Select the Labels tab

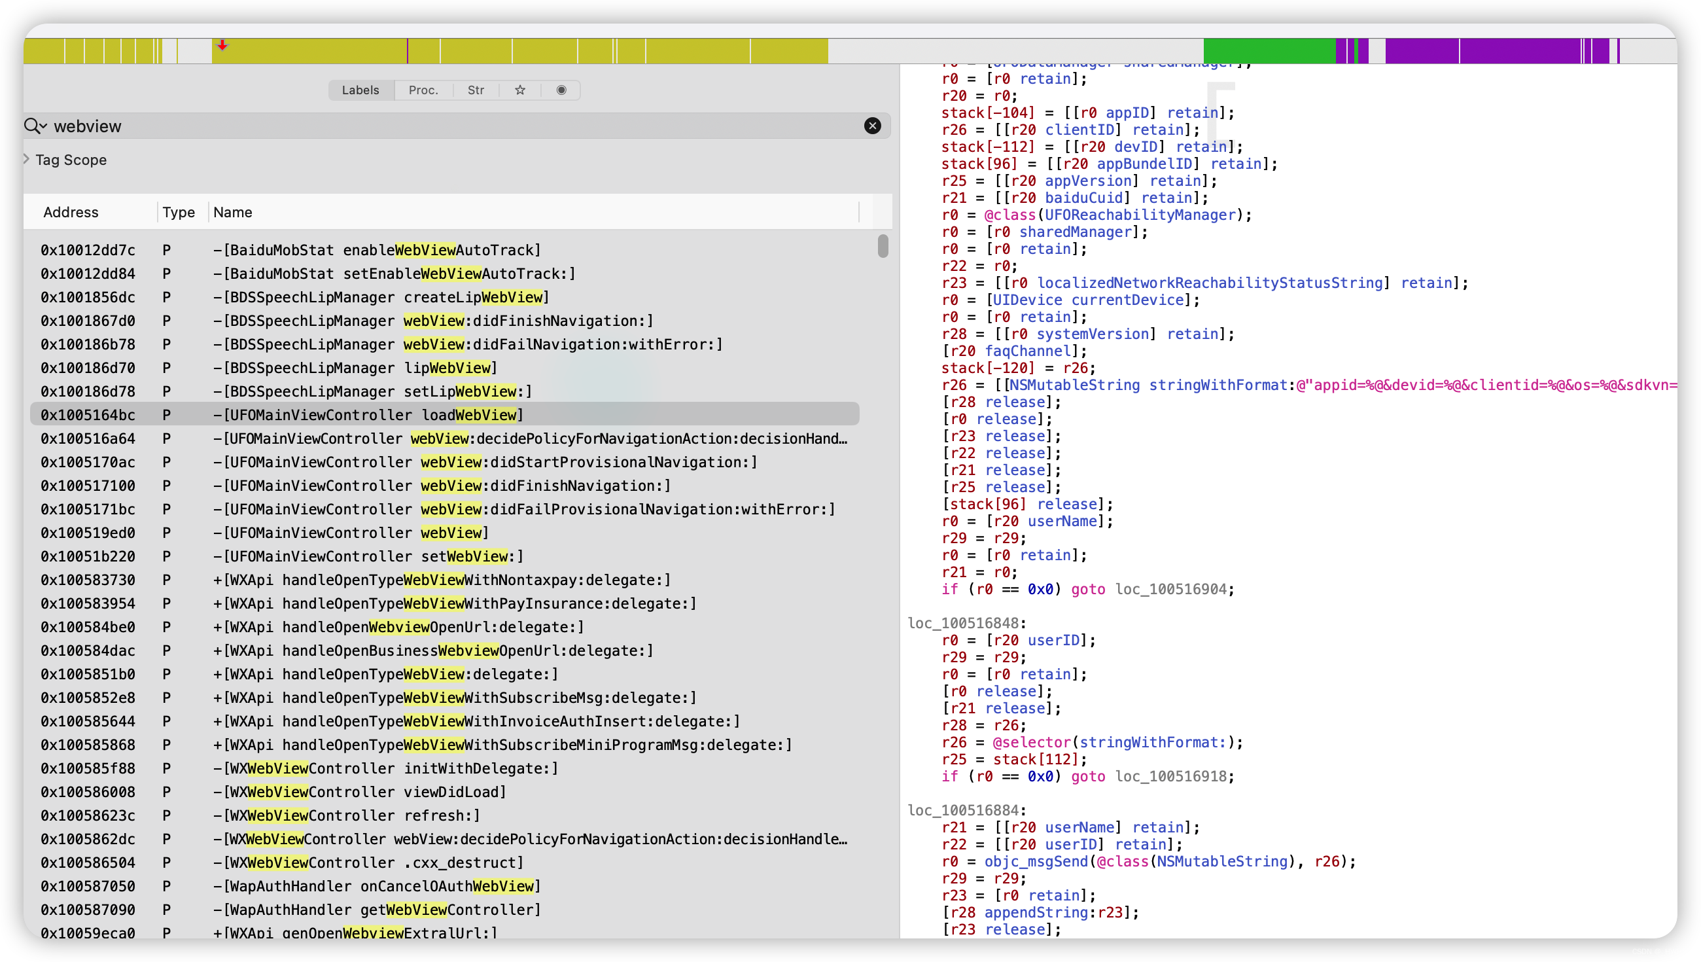[360, 90]
